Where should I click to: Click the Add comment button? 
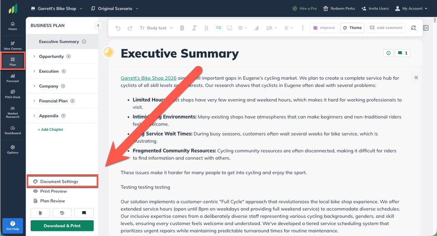point(386,28)
